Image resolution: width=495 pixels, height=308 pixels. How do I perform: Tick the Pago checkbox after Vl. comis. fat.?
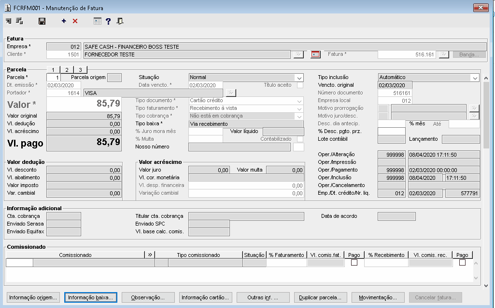coord(354,263)
